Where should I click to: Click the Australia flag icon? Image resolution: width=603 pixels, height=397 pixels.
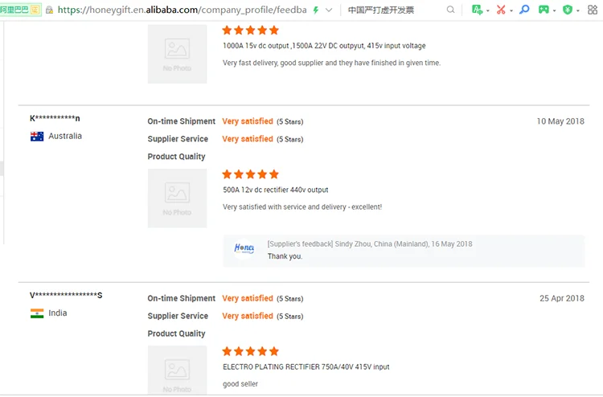coord(37,137)
